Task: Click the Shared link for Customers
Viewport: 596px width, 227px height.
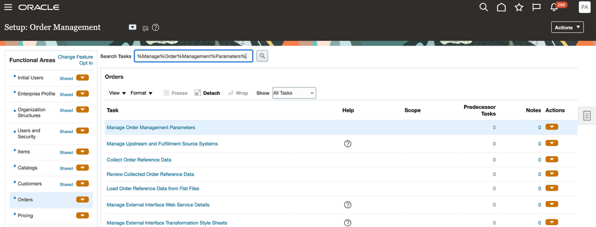Action: [66, 184]
